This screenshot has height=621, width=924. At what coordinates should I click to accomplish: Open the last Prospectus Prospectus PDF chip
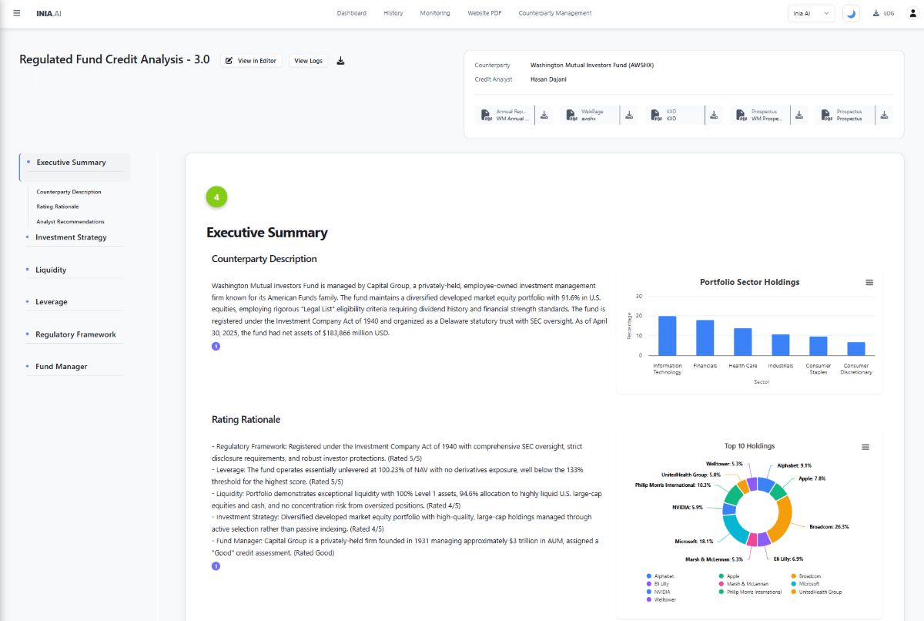click(x=845, y=115)
